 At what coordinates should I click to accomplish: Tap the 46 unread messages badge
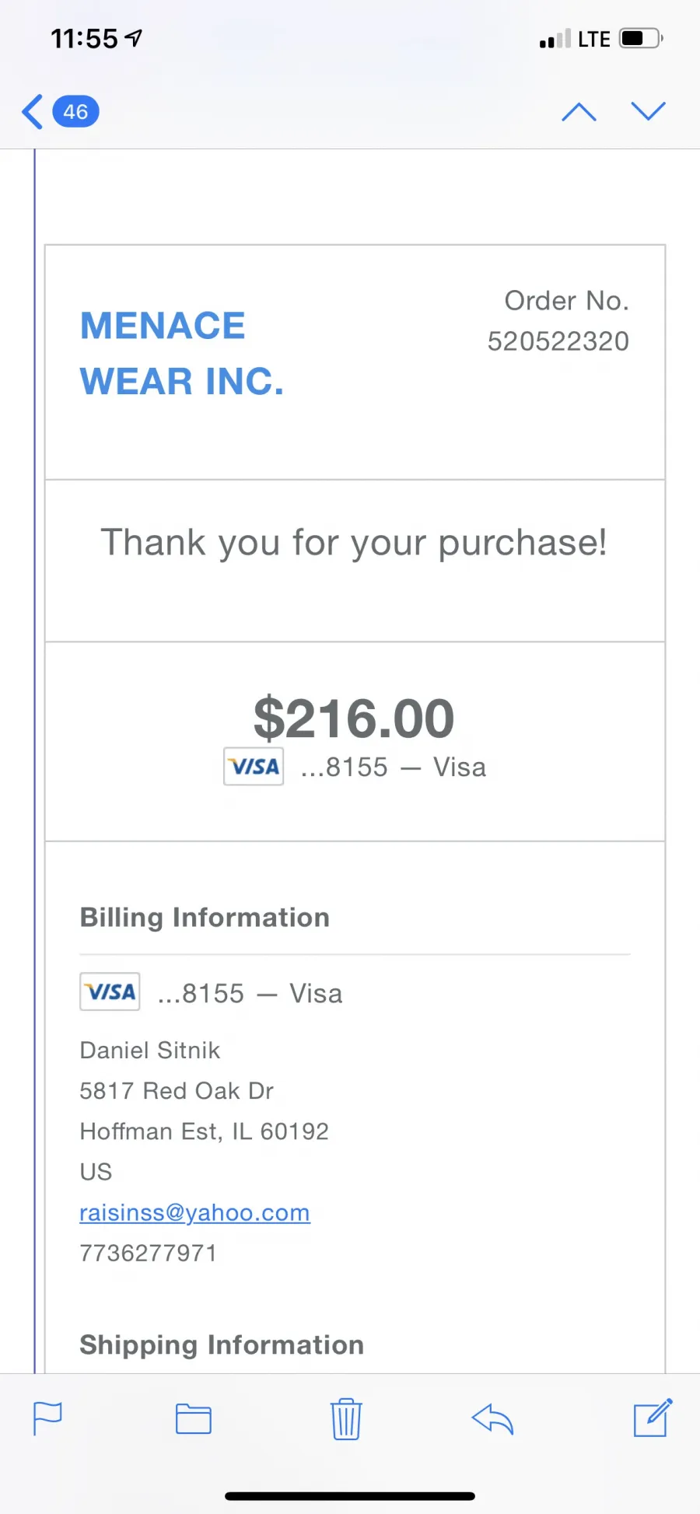tap(75, 112)
